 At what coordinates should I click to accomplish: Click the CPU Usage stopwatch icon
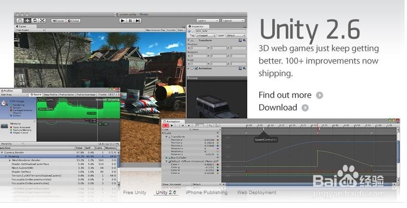[x=4, y=104]
